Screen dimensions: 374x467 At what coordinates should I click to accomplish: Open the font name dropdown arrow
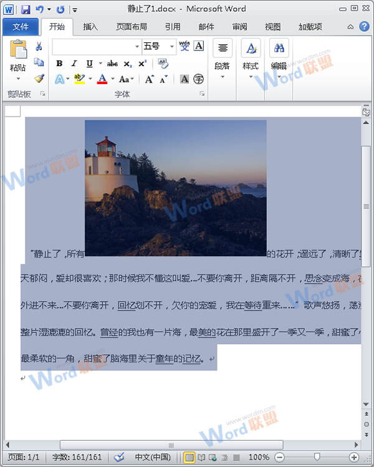pos(137,47)
